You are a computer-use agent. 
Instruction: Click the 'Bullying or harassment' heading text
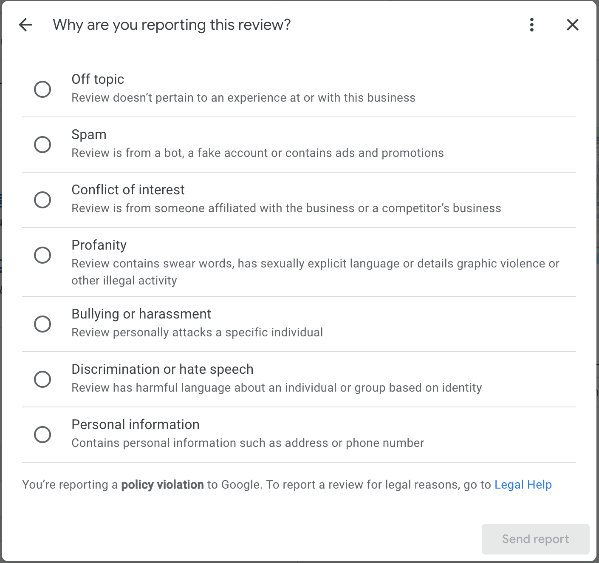coord(141,314)
